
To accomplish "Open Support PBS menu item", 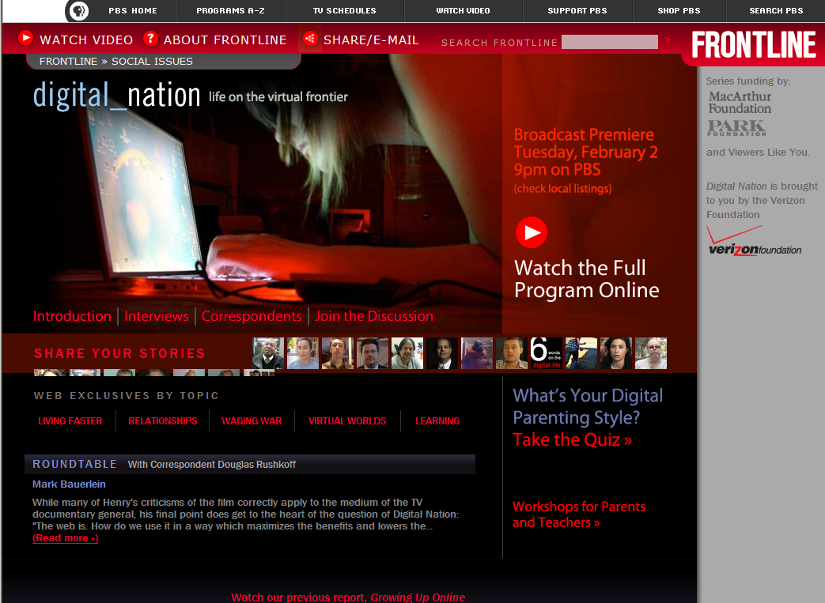I will pyautogui.click(x=577, y=10).
